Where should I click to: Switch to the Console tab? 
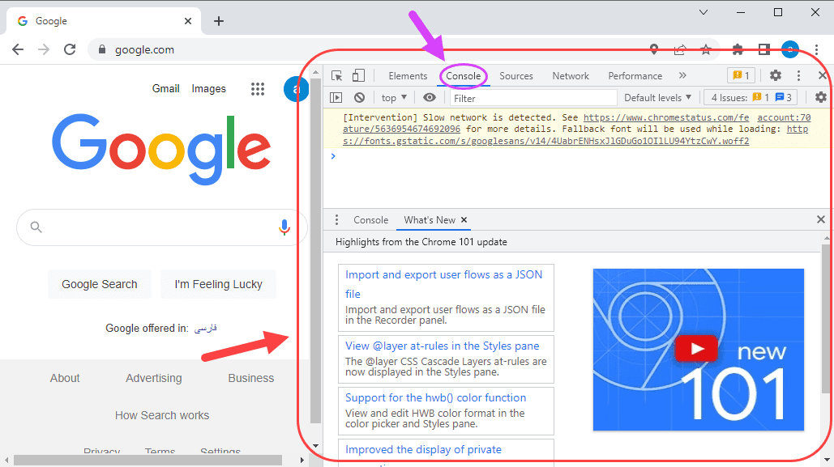coord(464,76)
